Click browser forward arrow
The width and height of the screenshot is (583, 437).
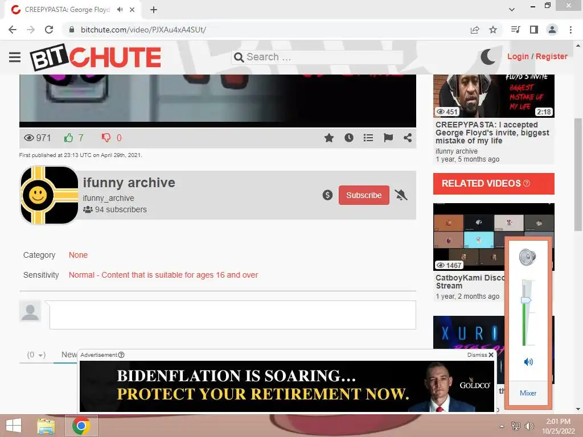(x=31, y=30)
